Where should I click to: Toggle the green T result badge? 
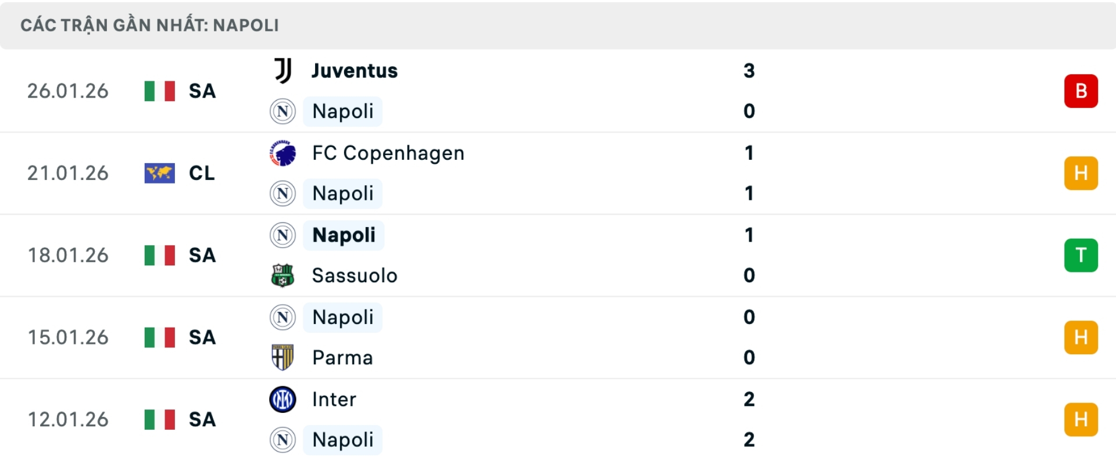1081,255
